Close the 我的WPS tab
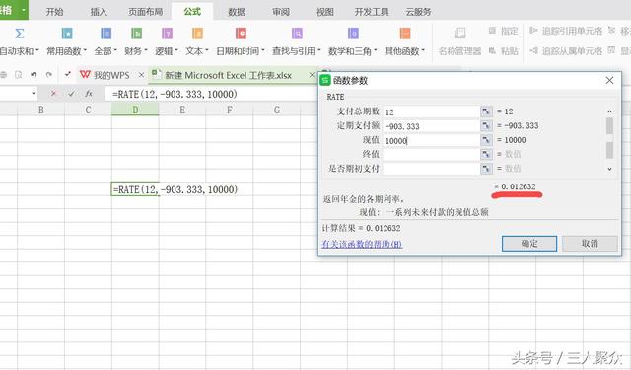 click(141, 75)
